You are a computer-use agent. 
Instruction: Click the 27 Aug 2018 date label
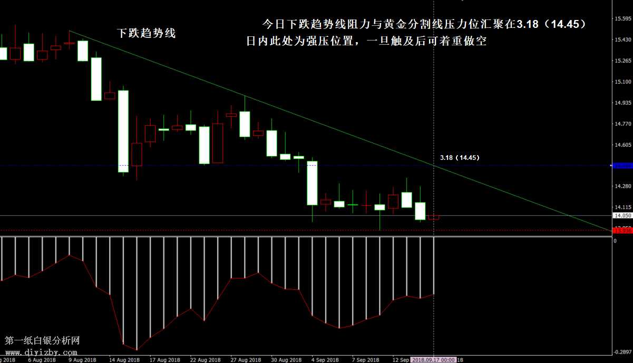246,360
